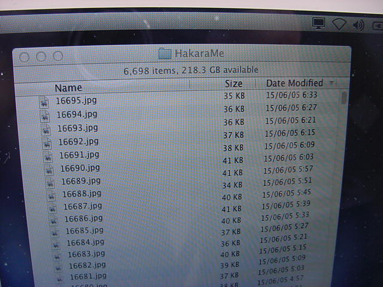This screenshot has width=383, height=287.
Task: Select the file name 16682.jpg
Action: pyautogui.click(x=87, y=265)
